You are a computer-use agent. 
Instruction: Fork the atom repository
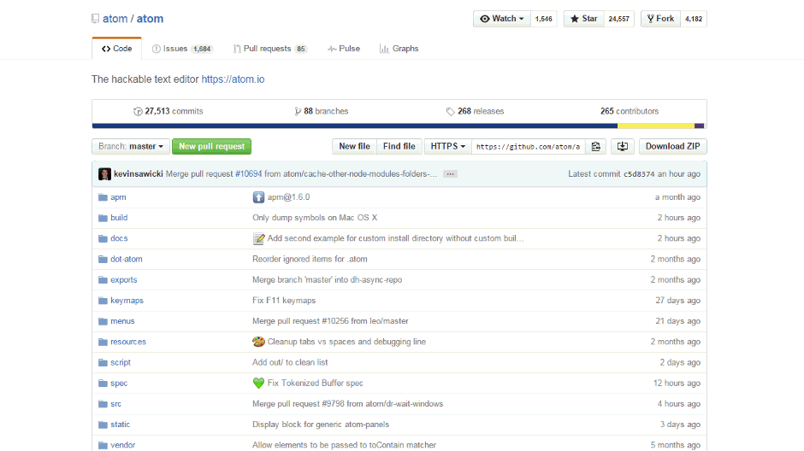[x=660, y=19]
